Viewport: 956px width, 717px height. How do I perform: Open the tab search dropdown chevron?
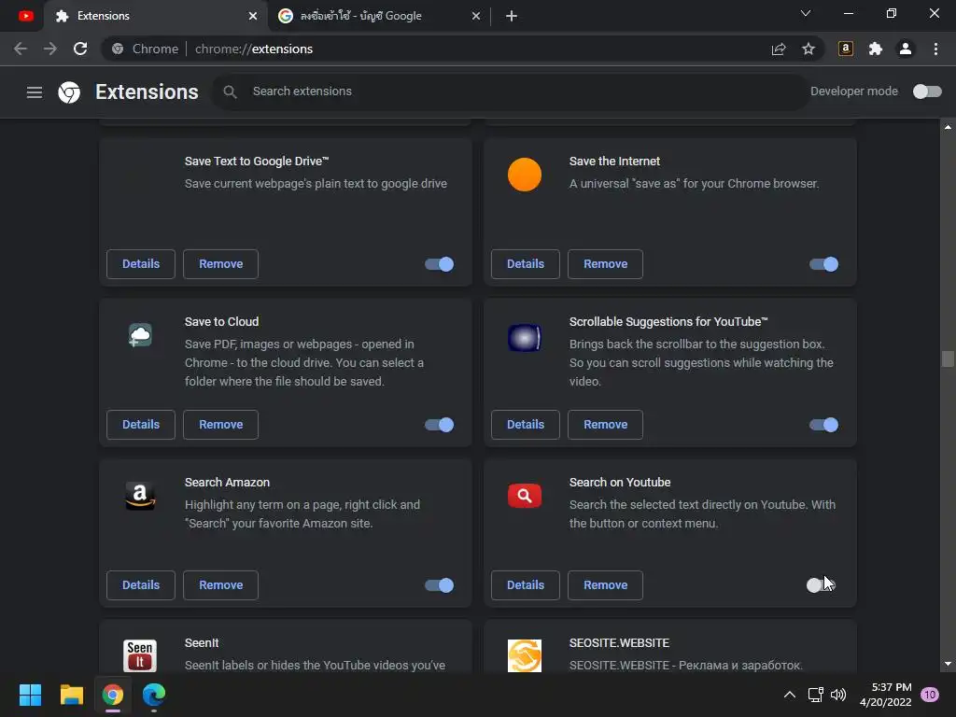coord(806,13)
